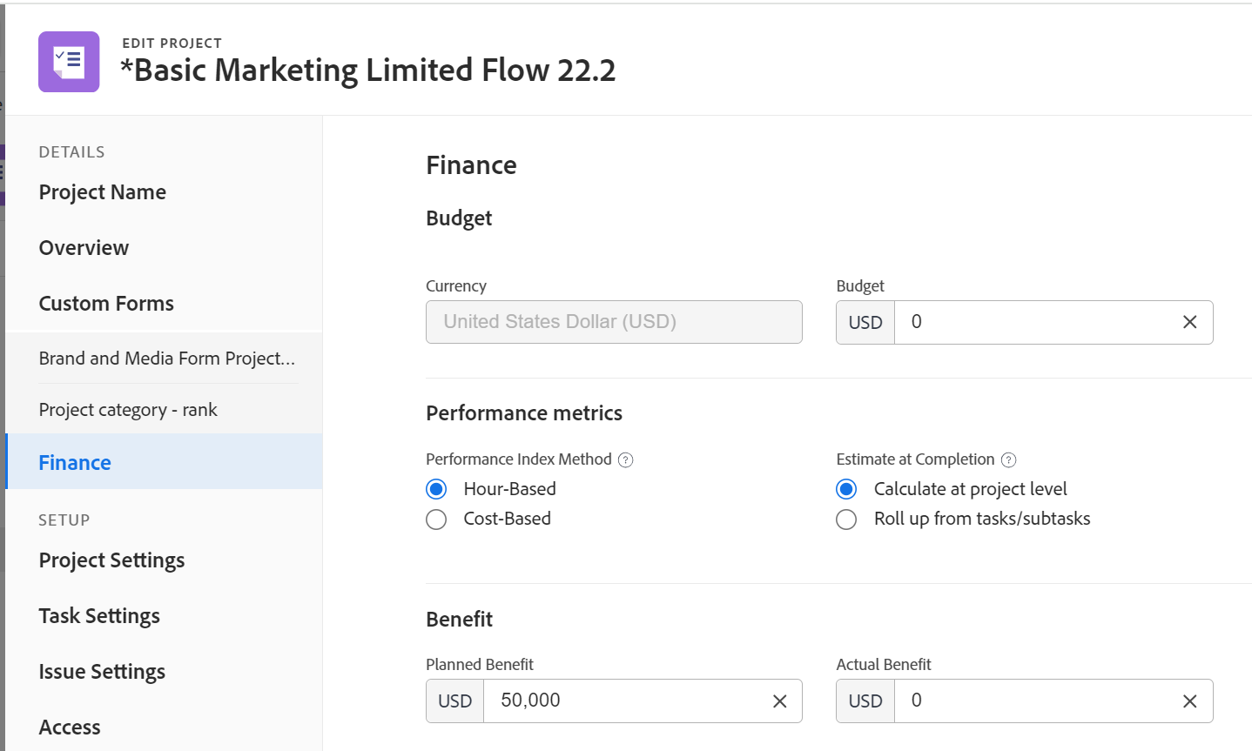Open the Currency dropdown field
This screenshot has width=1252, height=751.
tap(613, 322)
